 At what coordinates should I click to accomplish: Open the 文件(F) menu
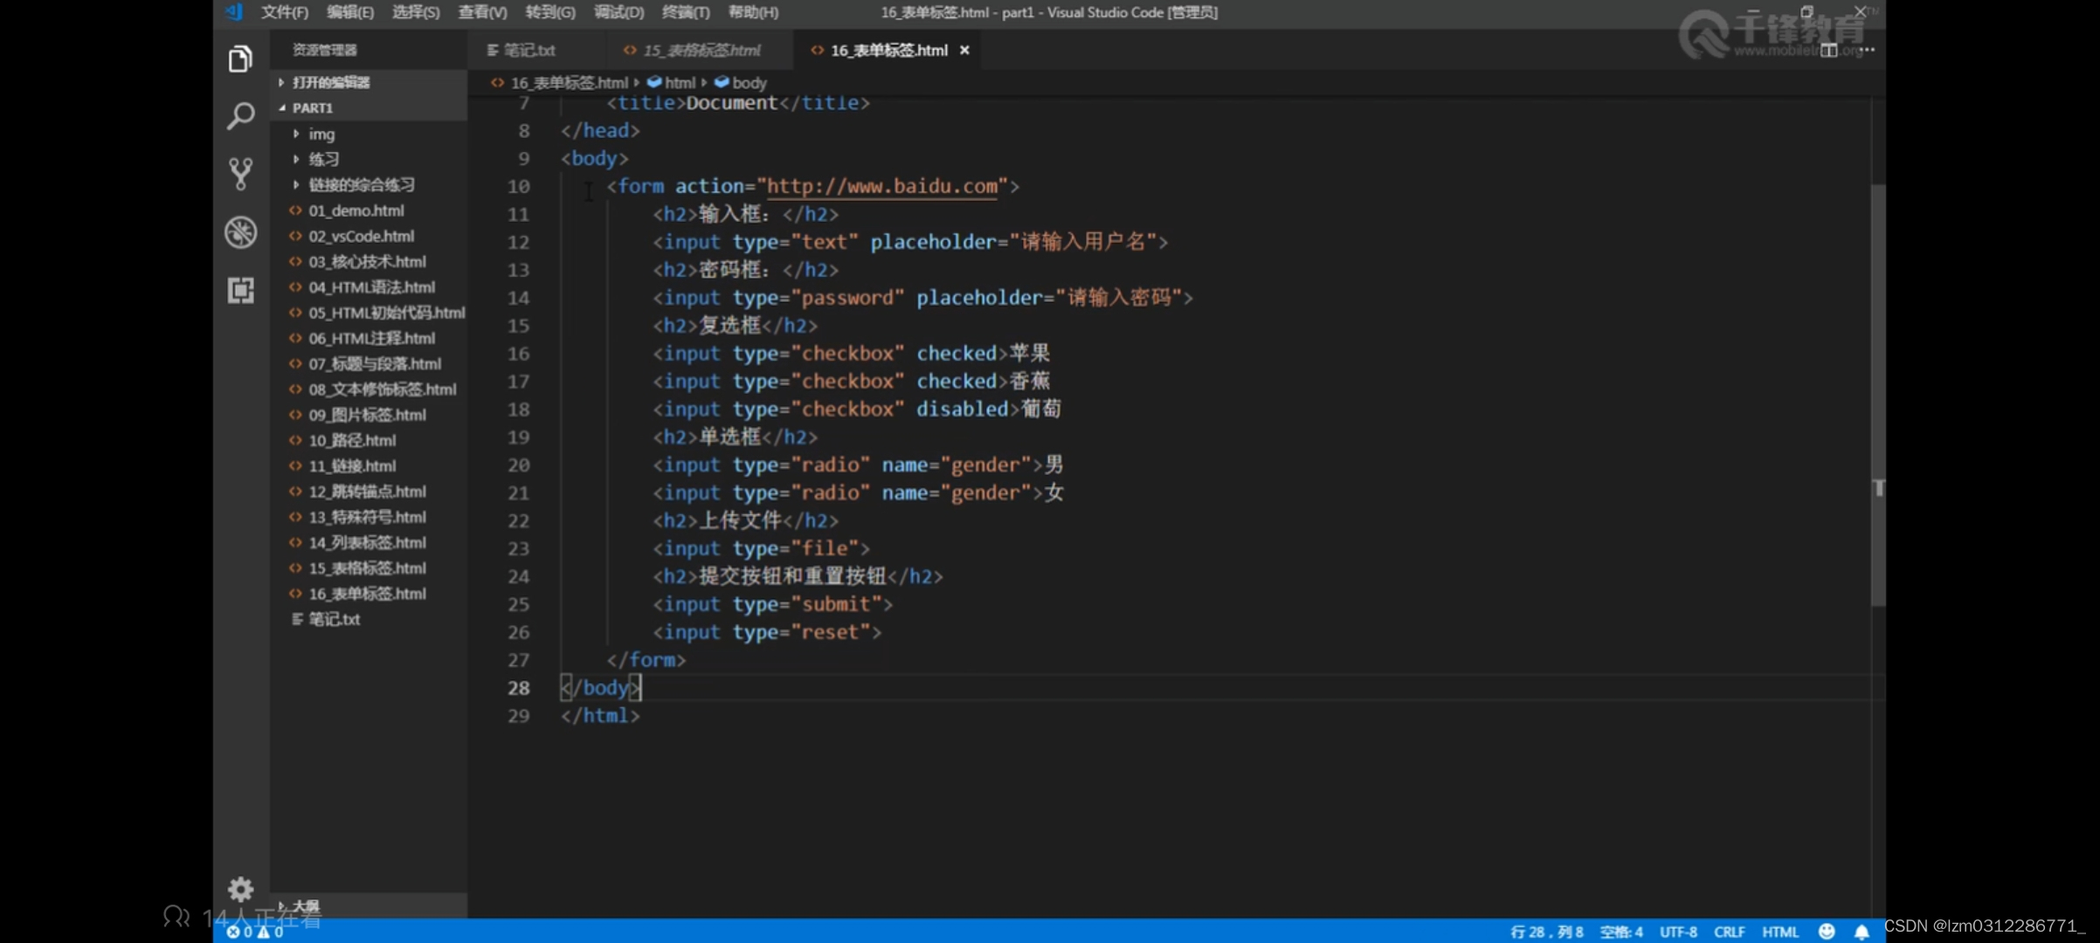285,12
